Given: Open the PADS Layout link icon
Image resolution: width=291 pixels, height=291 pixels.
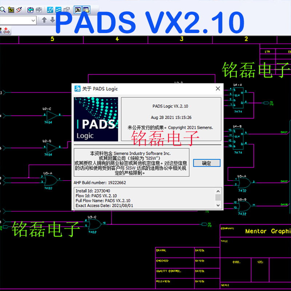Looking at the screenshot, I should (50, 10).
